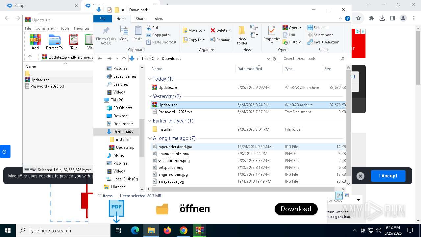Open Move to dropdown
Viewport: 421px width, 237px height.
tap(194, 30)
